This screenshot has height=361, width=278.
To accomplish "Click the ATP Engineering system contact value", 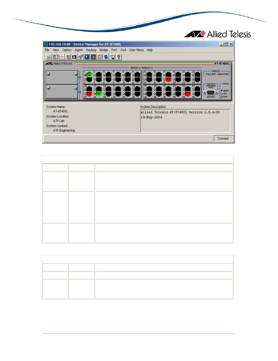I will [64, 130].
